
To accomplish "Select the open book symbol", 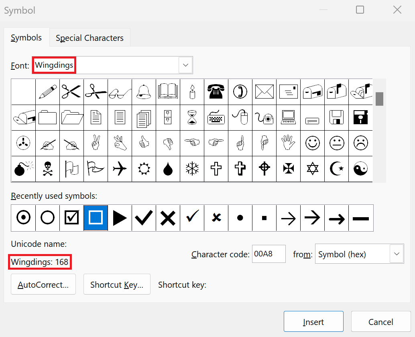I will (x=168, y=92).
